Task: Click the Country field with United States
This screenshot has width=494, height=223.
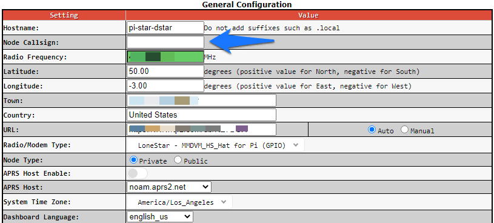Action: (201, 115)
